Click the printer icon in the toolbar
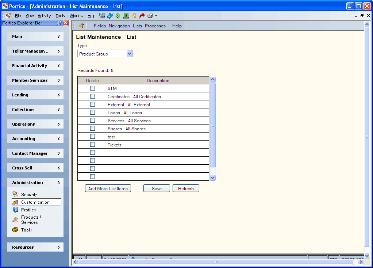 point(150,16)
